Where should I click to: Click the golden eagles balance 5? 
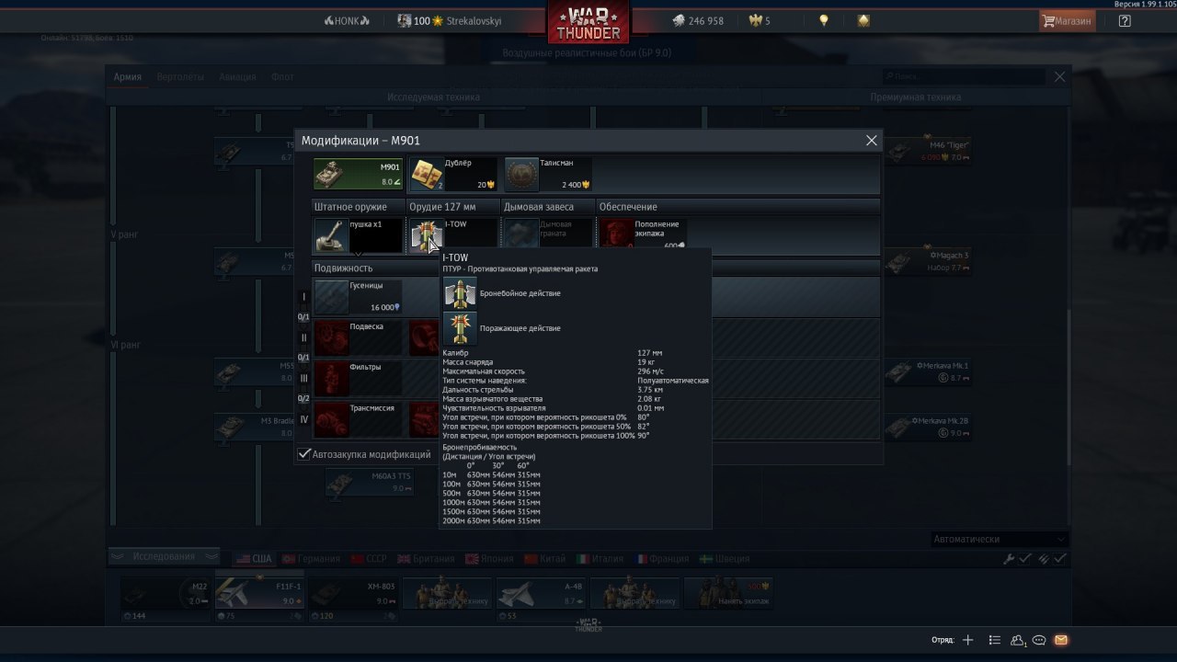760,20
